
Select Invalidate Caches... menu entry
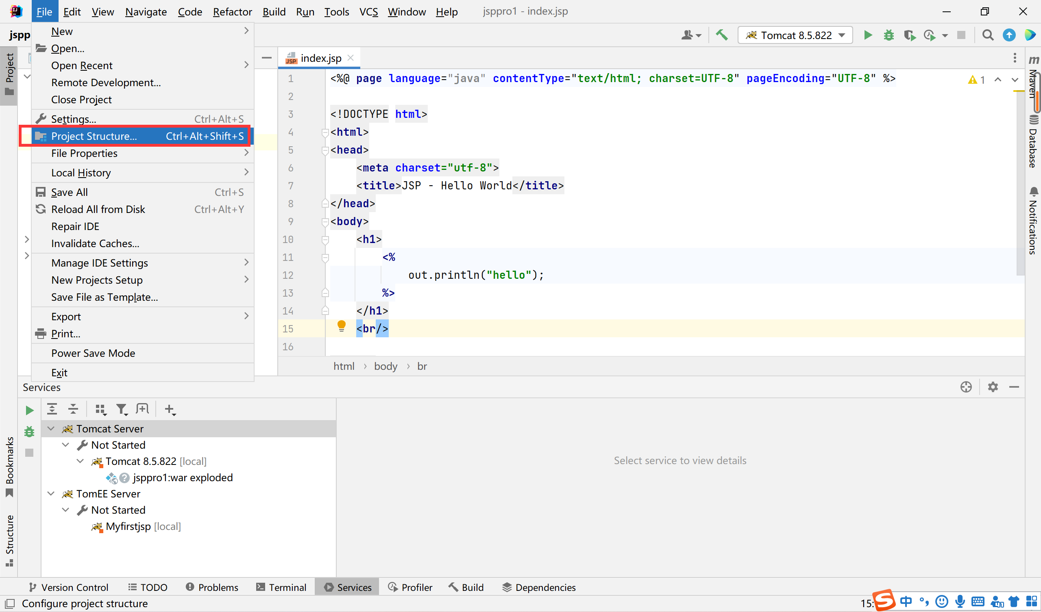[142, 243]
